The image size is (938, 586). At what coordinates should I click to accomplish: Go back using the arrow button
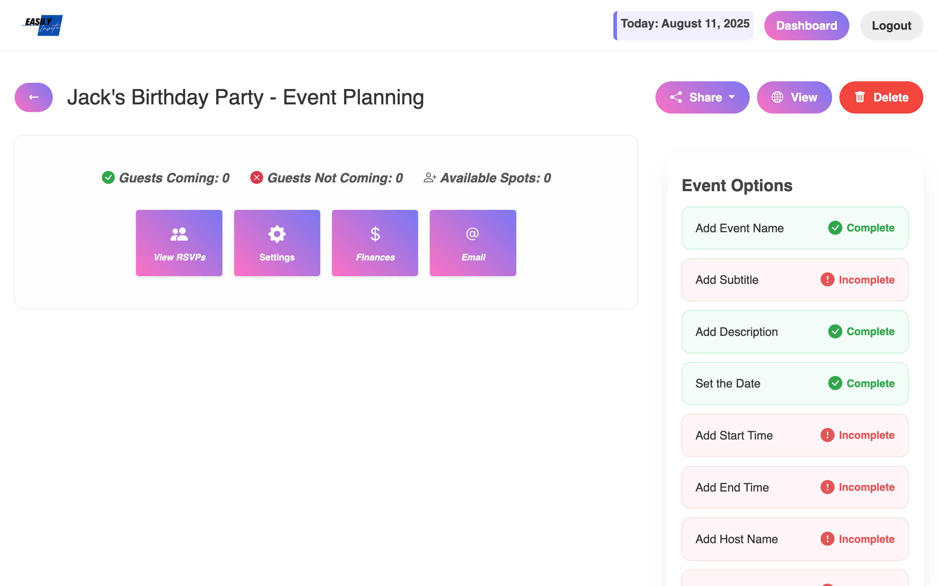(34, 97)
